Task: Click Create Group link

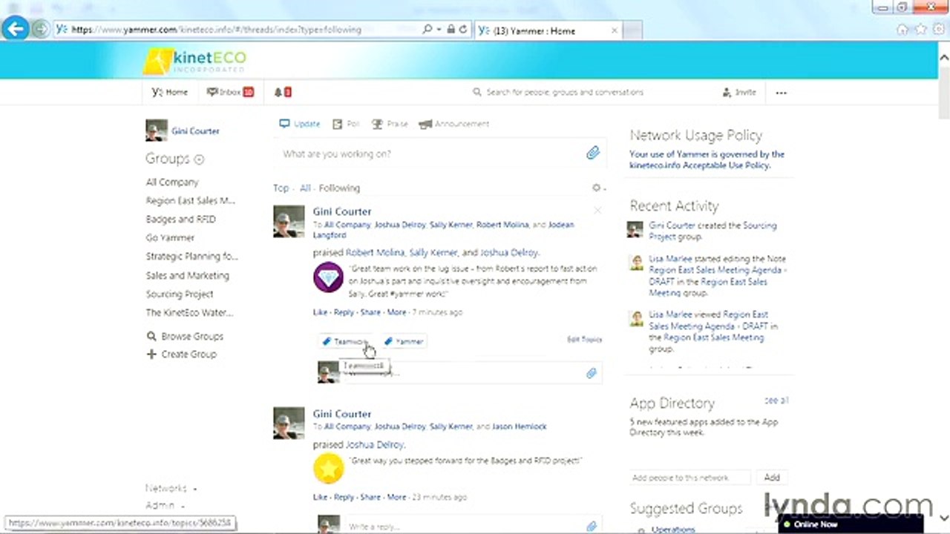Action: point(182,355)
